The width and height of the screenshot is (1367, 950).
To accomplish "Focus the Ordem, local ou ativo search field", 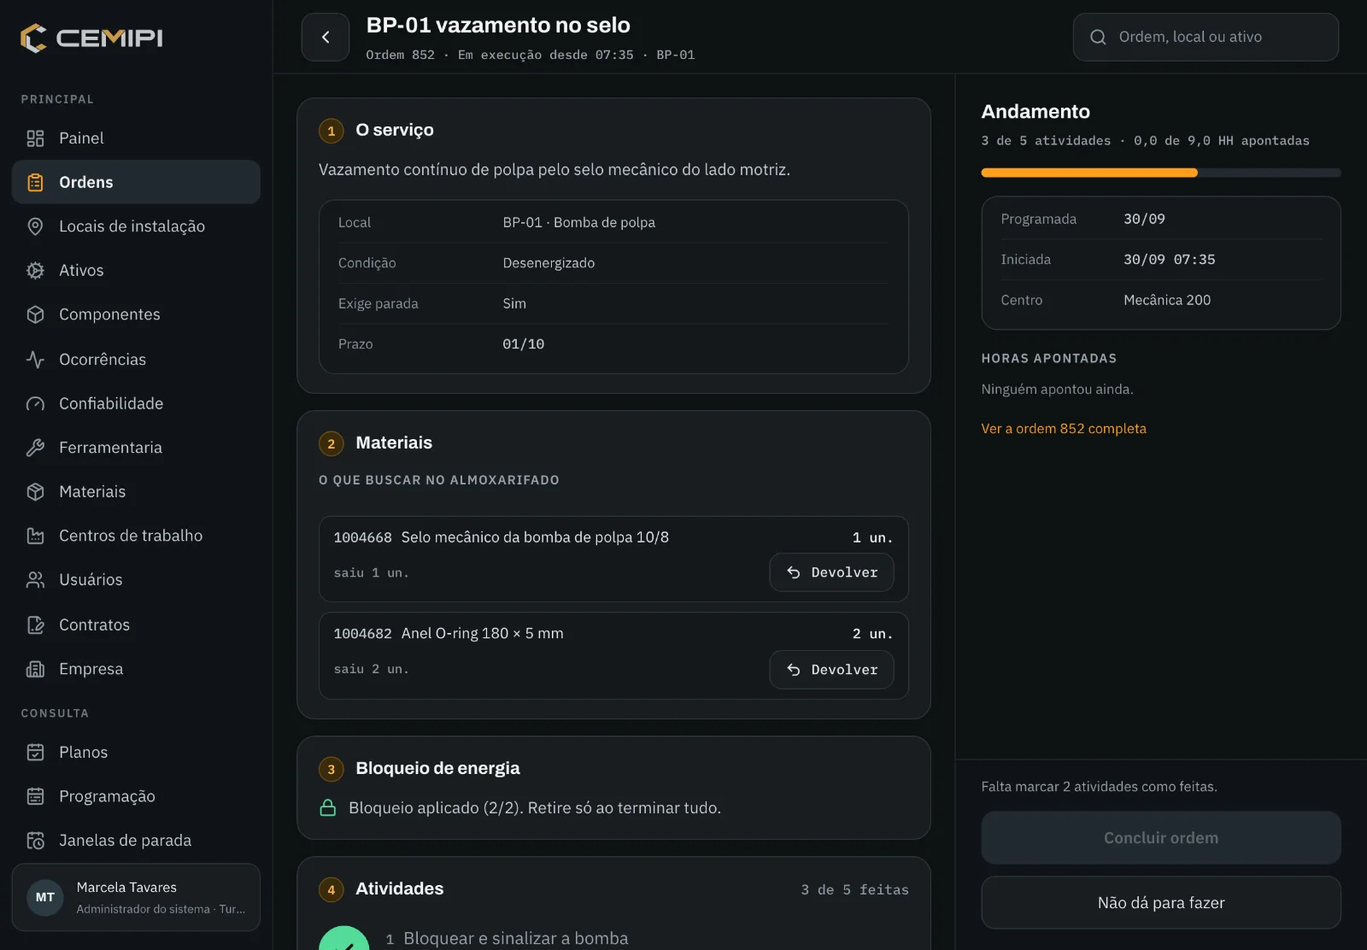I will (1206, 37).
